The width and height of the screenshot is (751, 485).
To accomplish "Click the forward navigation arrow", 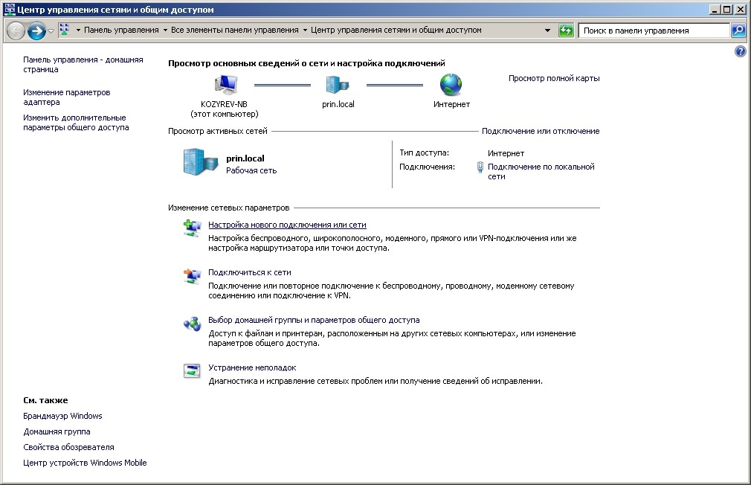I will pyautogui.click(x=36, y=31).
